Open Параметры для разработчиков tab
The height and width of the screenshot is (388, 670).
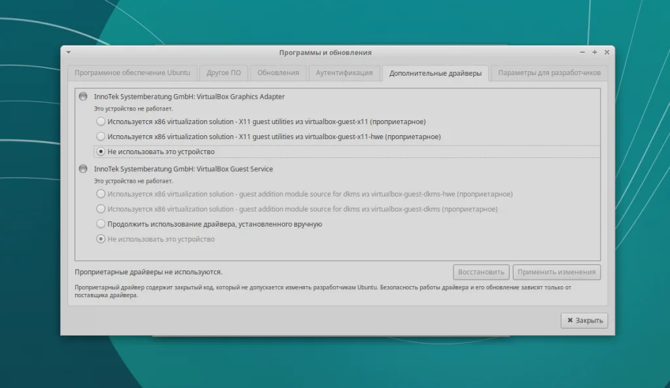coord(550,73)
